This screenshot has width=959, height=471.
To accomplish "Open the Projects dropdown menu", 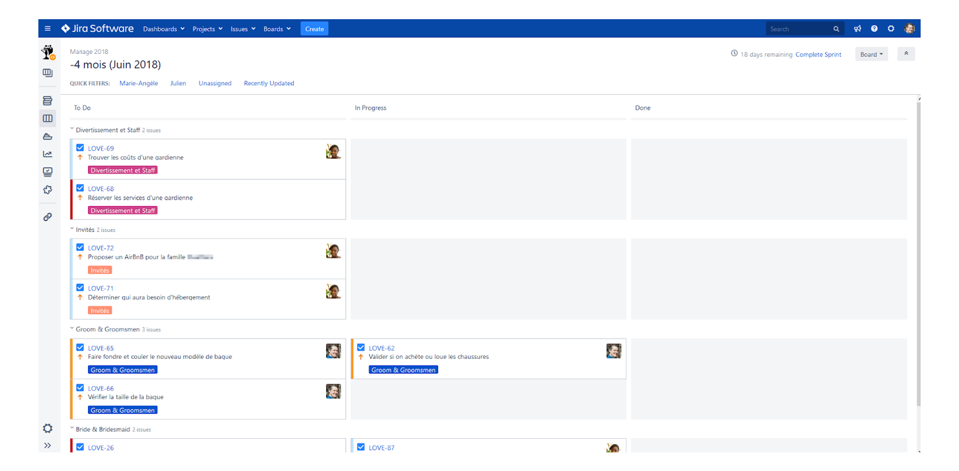I will click(x=207, y=29).
